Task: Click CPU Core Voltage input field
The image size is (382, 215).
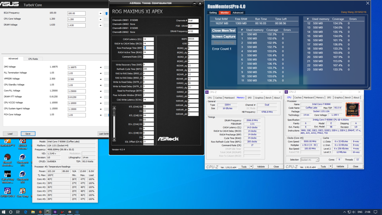Action: [x=76, y=19]
